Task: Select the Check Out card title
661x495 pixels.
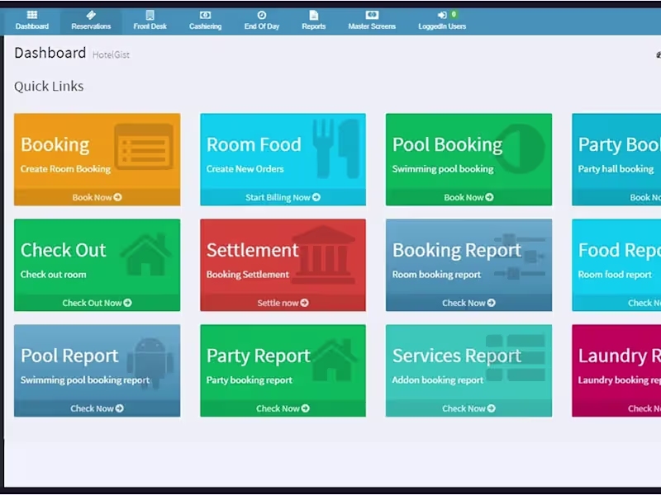Action: [64, 250]
